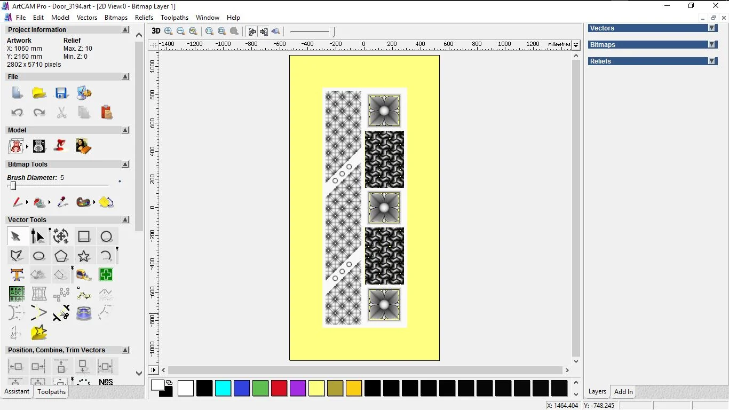
Task: Open the Toolpaths menu
Action: point(175,18)
